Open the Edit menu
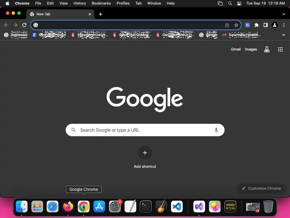This screenshot has height=218, width=290. (50, 3)
